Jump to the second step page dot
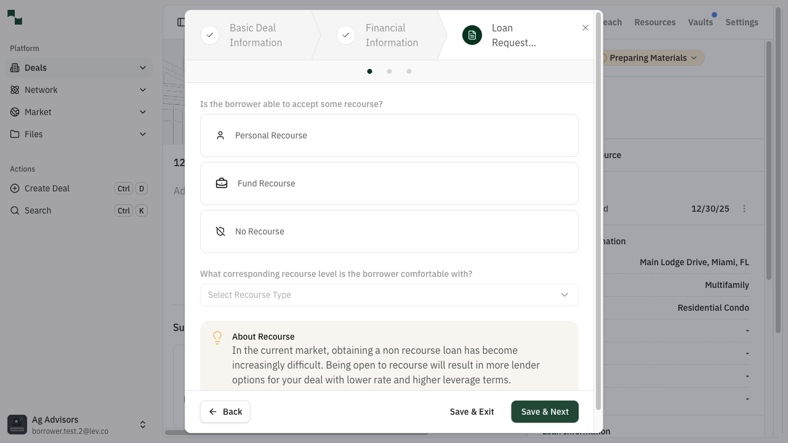 pyautogui.click(x=389, y=71)
